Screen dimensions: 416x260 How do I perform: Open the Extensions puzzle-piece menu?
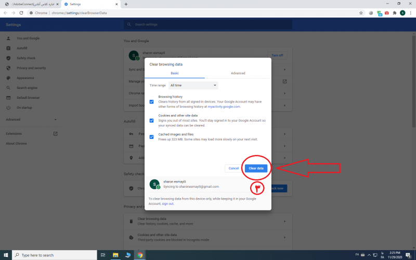(x=395, y=12)
